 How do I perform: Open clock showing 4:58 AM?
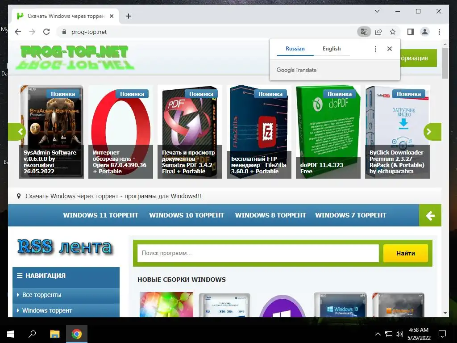pyautogui.click(x=419, y=334)
